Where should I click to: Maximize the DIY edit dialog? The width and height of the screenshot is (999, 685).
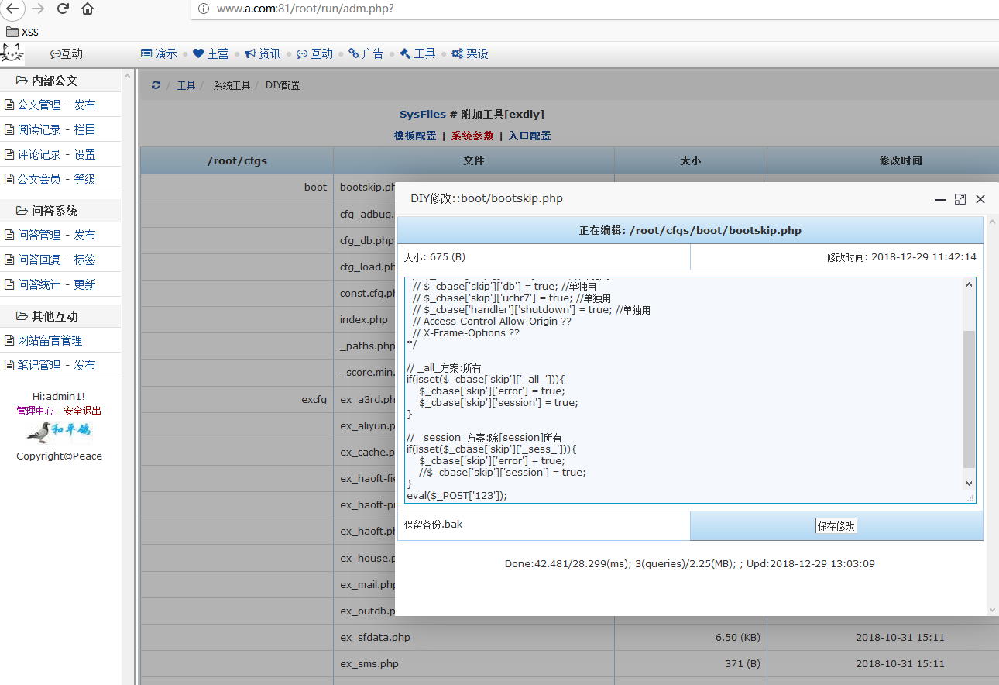(960, 199)
